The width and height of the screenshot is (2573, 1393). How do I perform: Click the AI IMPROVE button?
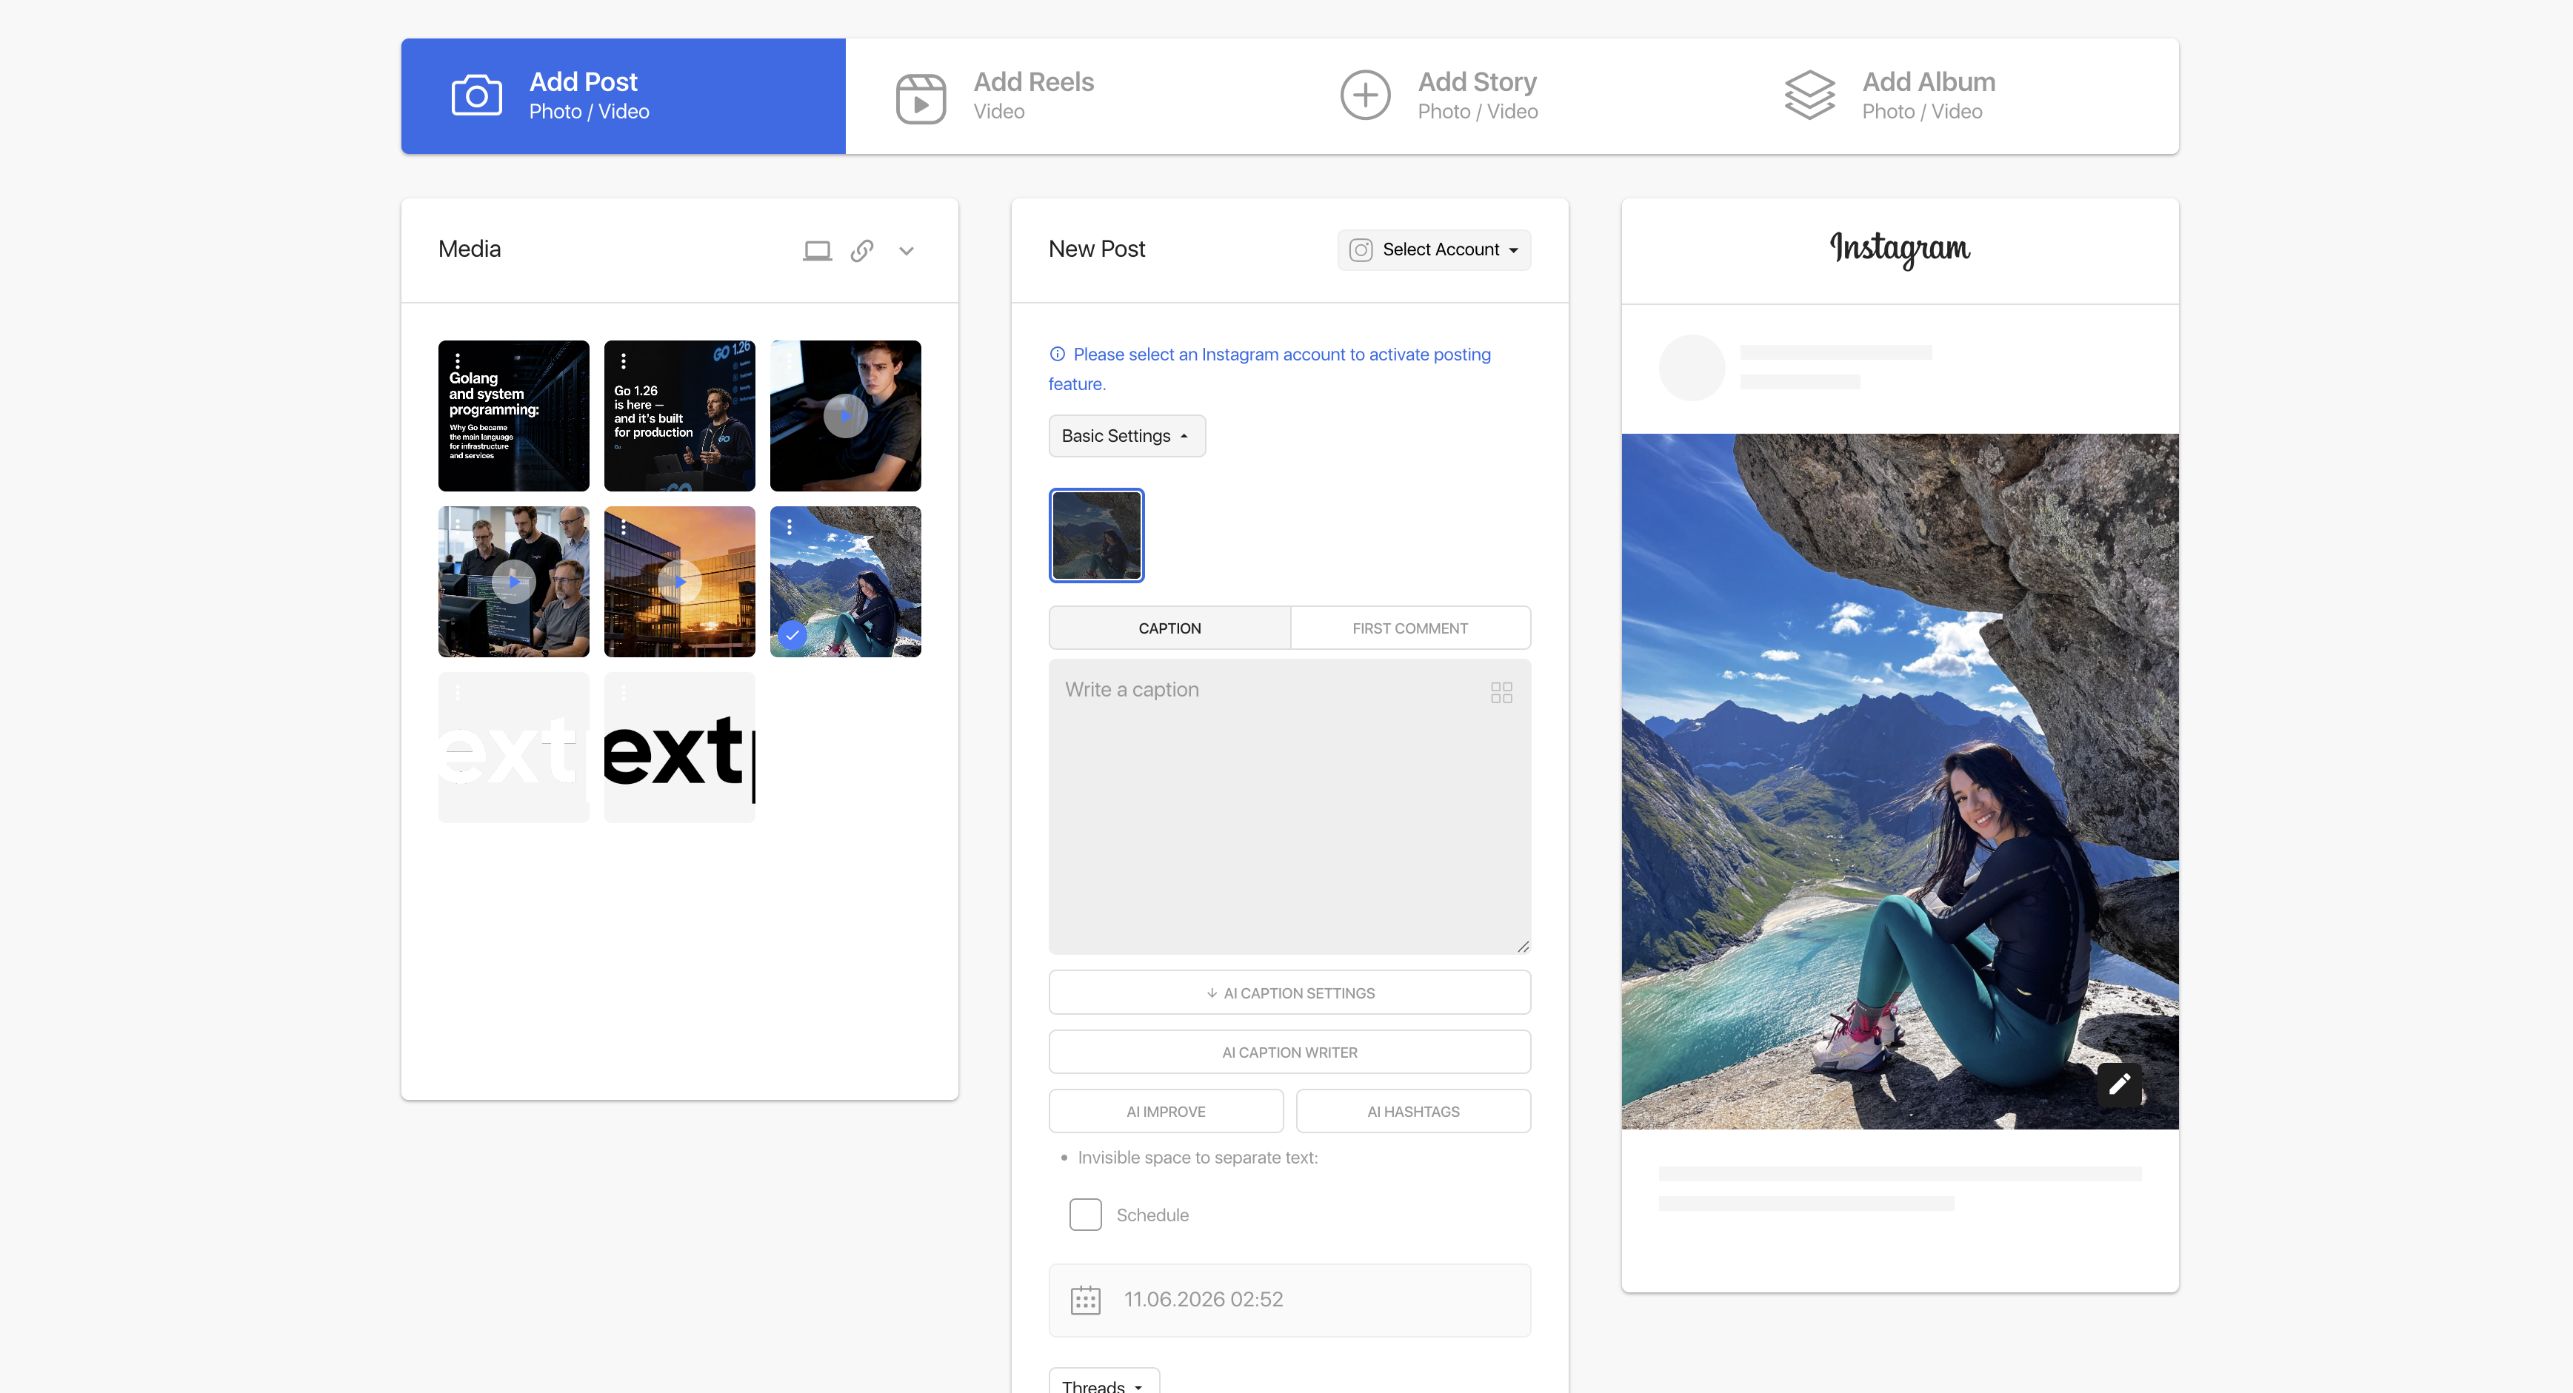click(1166, 1112)
